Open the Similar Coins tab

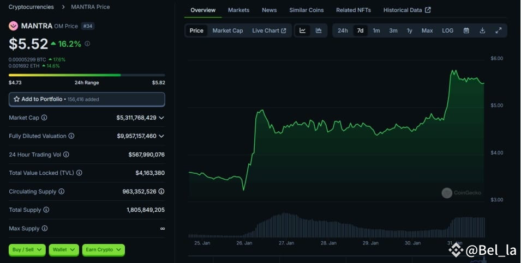pyautogui.click(x=307, y=10)
